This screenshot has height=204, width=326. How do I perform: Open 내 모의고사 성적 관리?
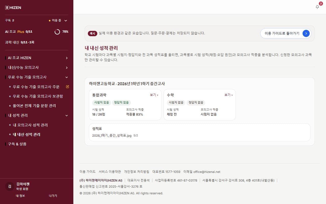30,125
